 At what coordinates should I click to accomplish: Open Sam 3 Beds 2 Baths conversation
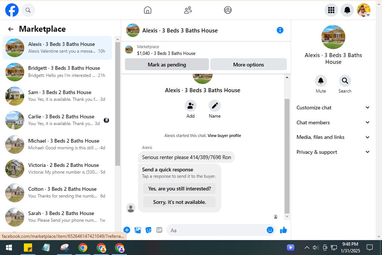(x=57, y=96)
